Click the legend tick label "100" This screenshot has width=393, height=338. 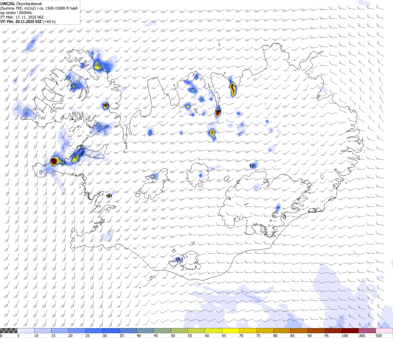coord(345,336)
